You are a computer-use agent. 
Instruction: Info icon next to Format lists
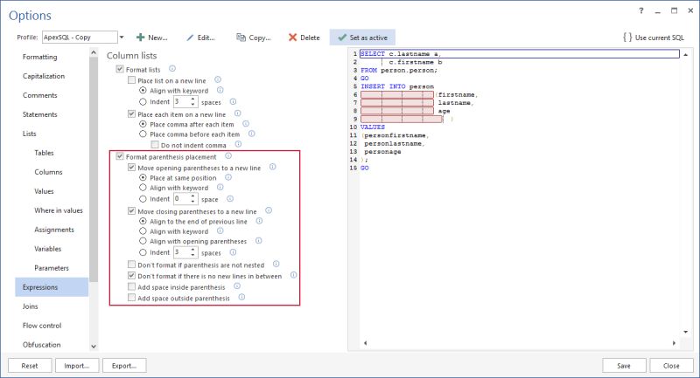(x=171, y=69)
